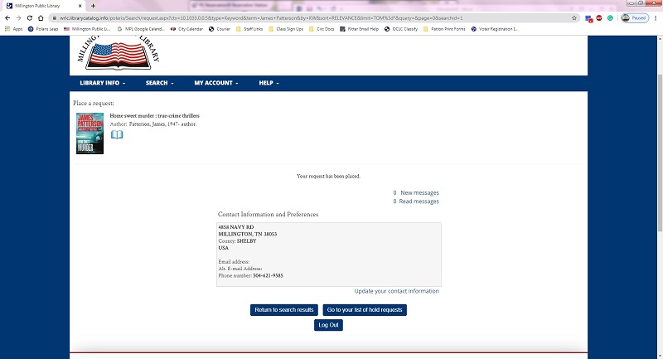Click the book format icon under the author
Image resolution: width=663 pixels, height=359 pixels.
pyautogui.click(x=117, y=134)
